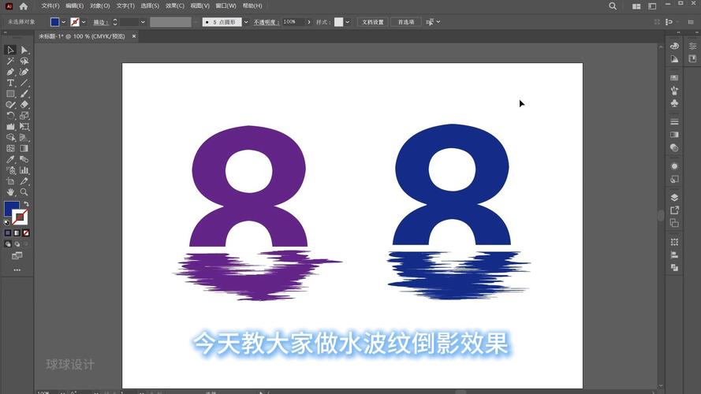
Task: Click the toolbox stroke (none) swatch
Action: 20,217
